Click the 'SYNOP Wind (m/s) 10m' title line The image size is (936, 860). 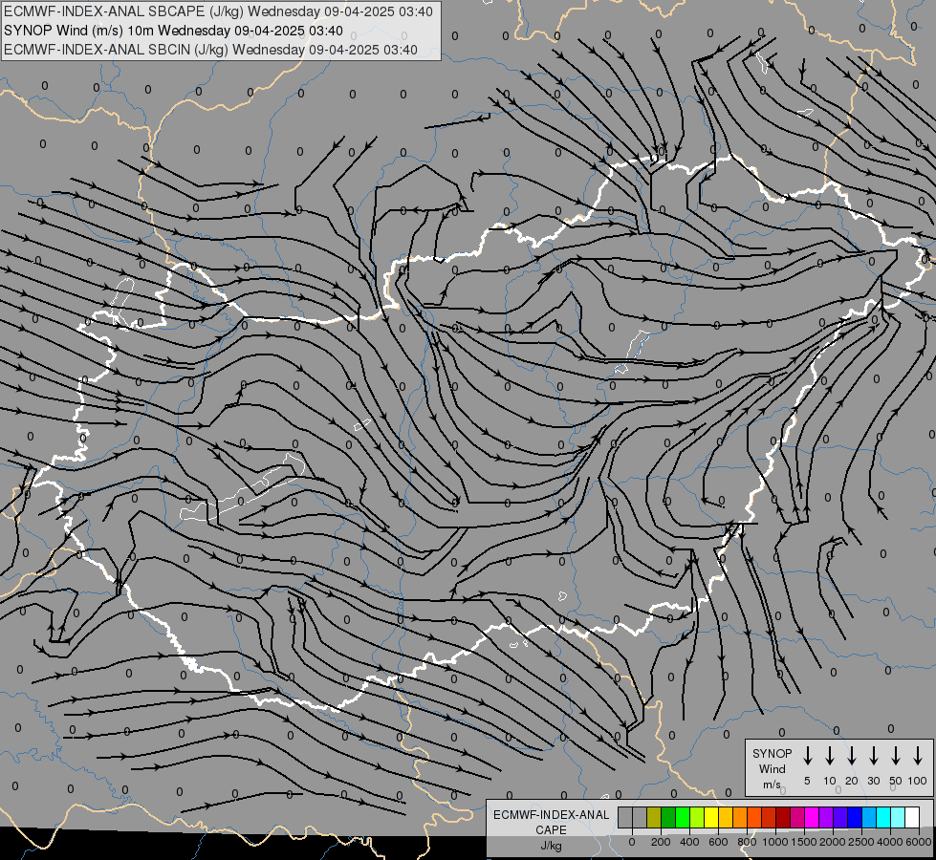pos(173,31)
